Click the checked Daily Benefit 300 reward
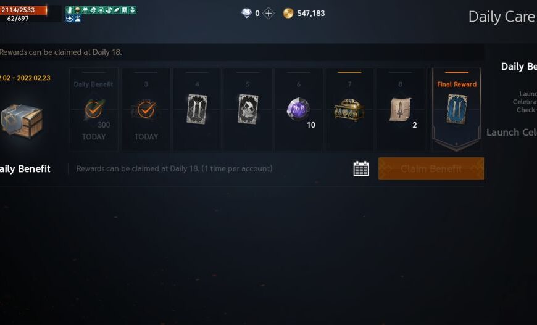537x325 pixels. [94, 109]
